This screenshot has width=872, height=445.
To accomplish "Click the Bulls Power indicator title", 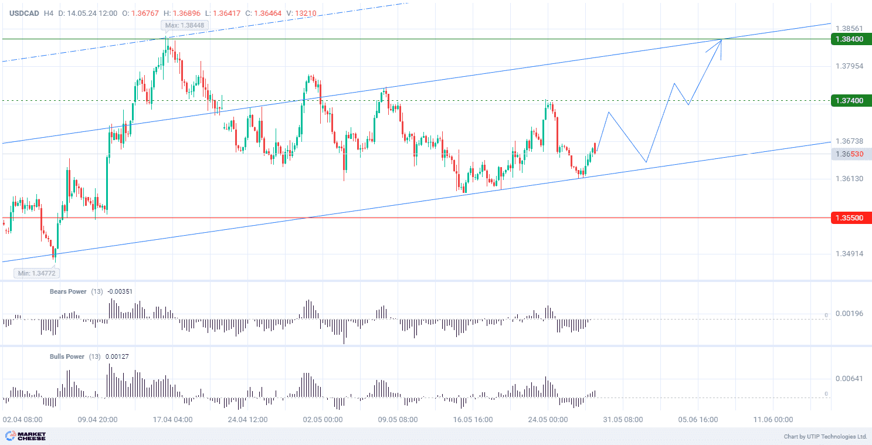I will (67, 356).
